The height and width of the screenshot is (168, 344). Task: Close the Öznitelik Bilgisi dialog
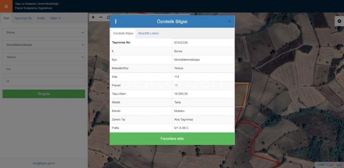(x=229, y=21)
